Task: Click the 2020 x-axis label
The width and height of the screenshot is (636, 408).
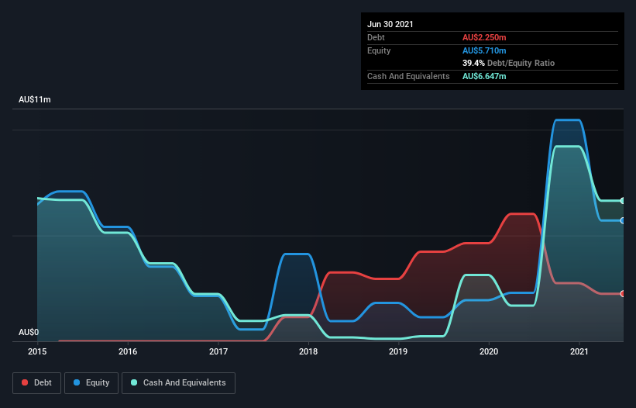Action: (489, 351)
